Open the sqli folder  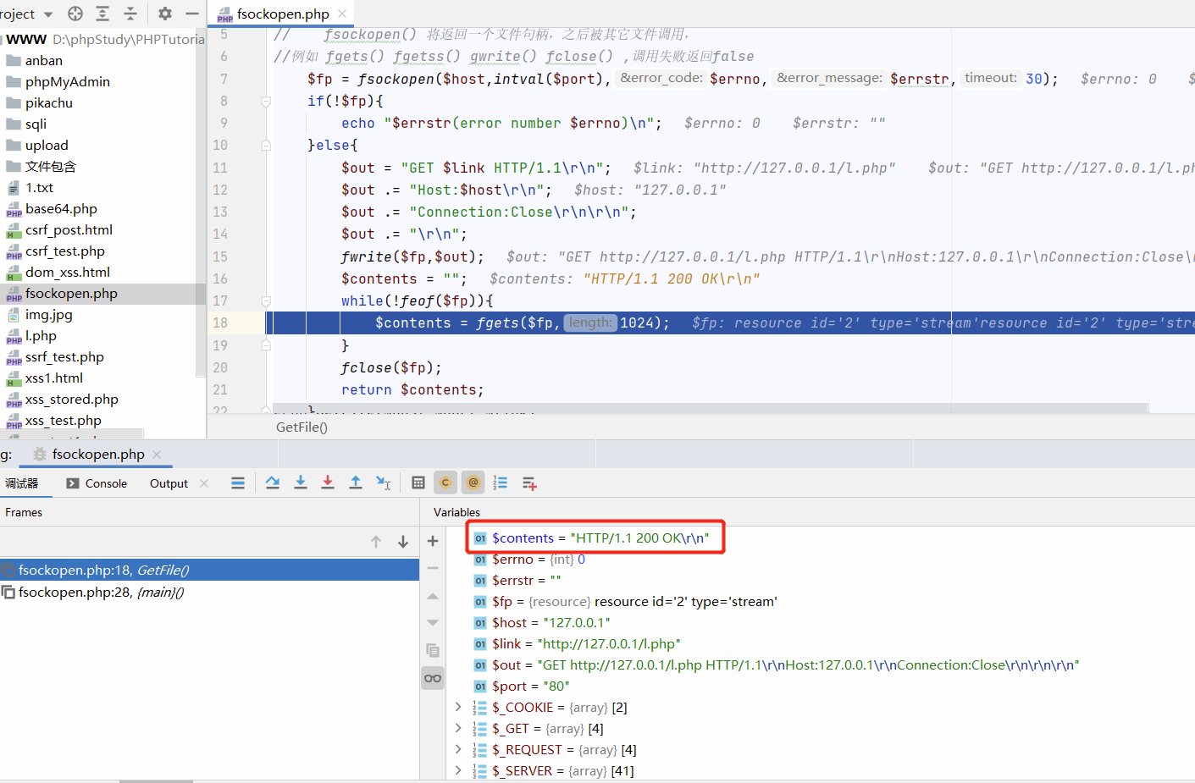pos(36,124)
